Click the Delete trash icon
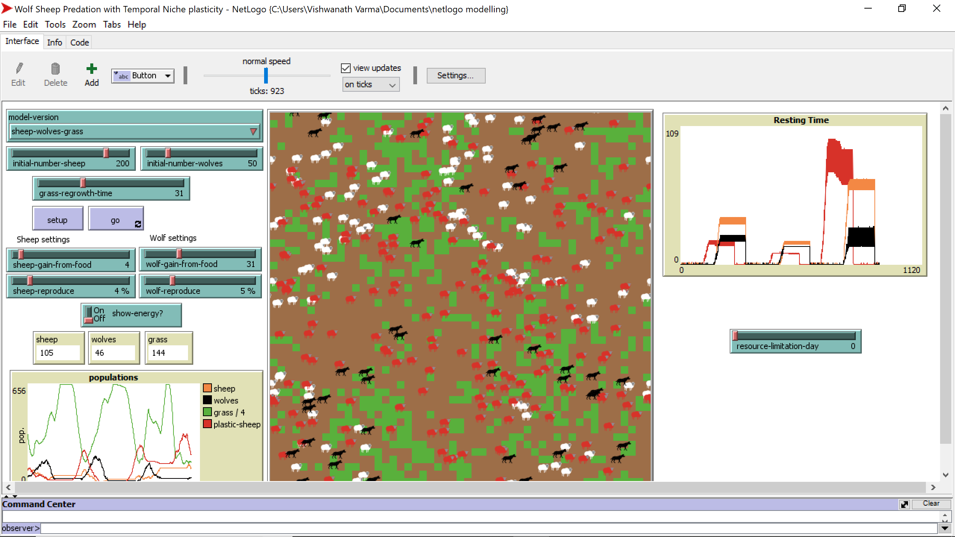This screenshot has height=537, width=955. (55, 69)
